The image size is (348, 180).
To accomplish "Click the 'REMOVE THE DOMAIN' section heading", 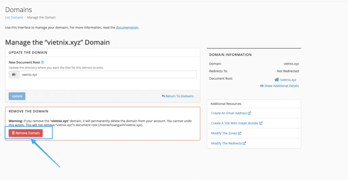I will click(x=29, y=112).
